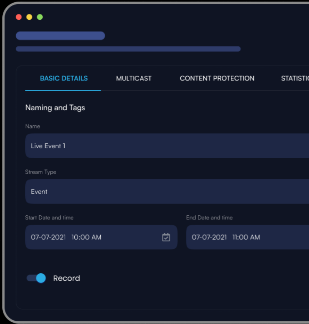The width and height of the screenshot is (309, 324).
Task: Click the Stream Type field label
Action: tap(40, 172)
